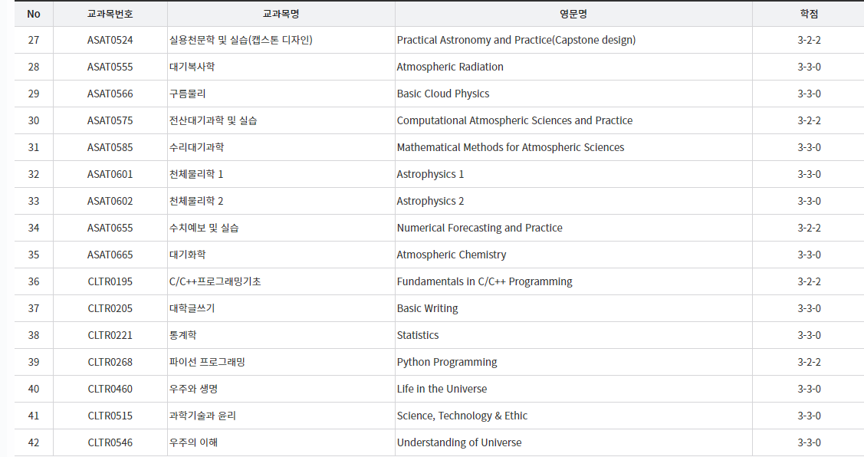Select course code CLTR0546
The width and height of the screenshot is (864, 457).
110,442
